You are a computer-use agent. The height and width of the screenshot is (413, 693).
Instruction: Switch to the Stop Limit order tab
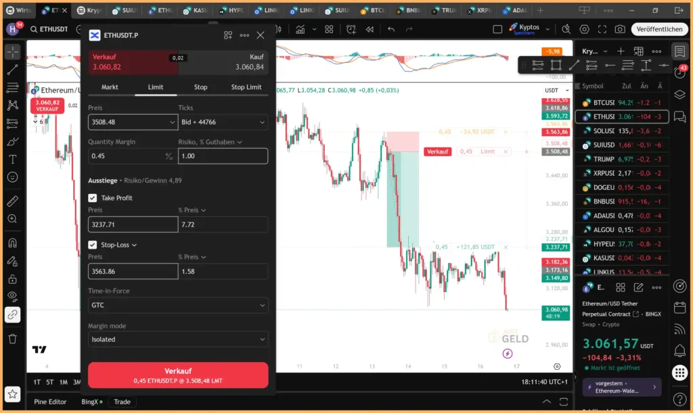click(x=246, y=87)
